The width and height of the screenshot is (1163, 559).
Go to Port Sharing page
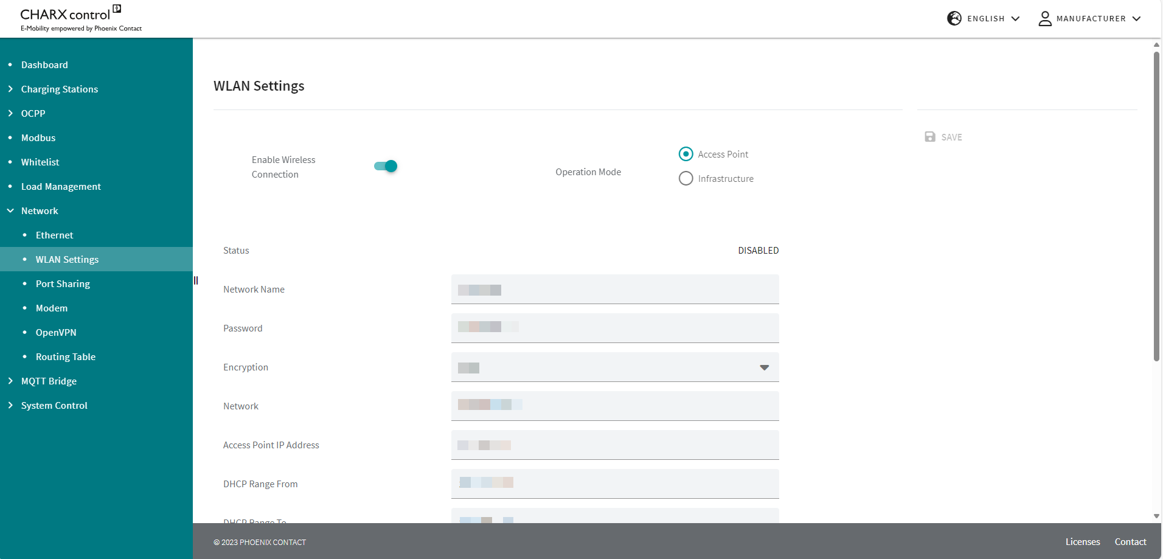pyautogui.click(x=63, y=283)
